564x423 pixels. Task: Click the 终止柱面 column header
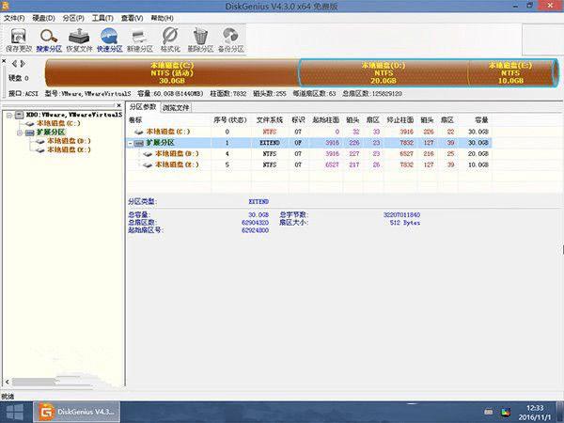point(400,120)
